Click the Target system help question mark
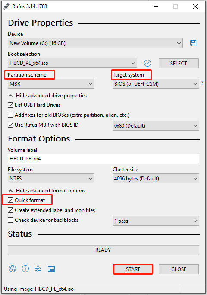Screen dimensions: 207x295 click(202, 83)
